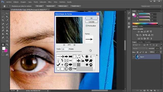Open the shape picker gear menu
163x92 pixels.
point(97,55)
